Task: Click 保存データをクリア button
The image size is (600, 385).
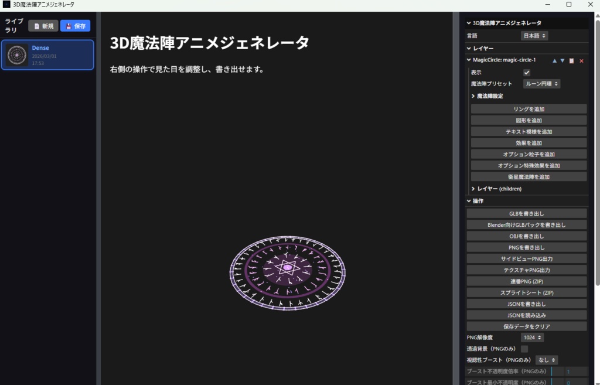Action: click(x=527, y=326)
